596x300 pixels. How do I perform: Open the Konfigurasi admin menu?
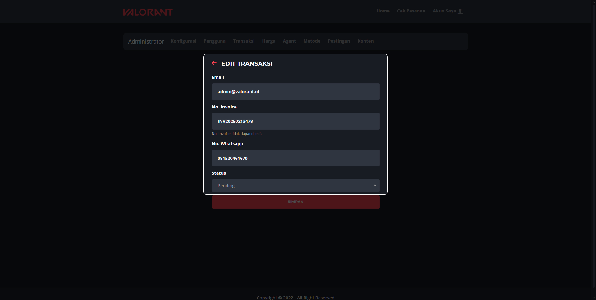[x=183, y=41]
